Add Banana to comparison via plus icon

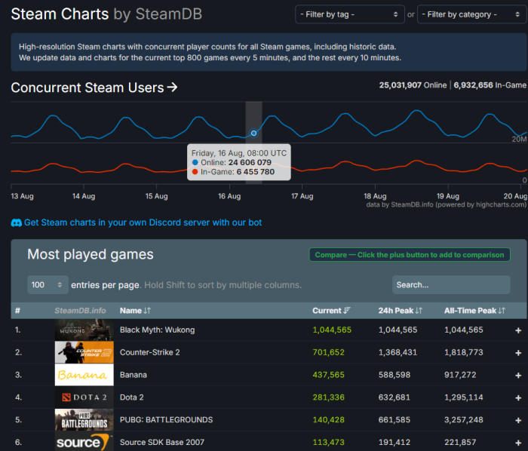point(518,376)
